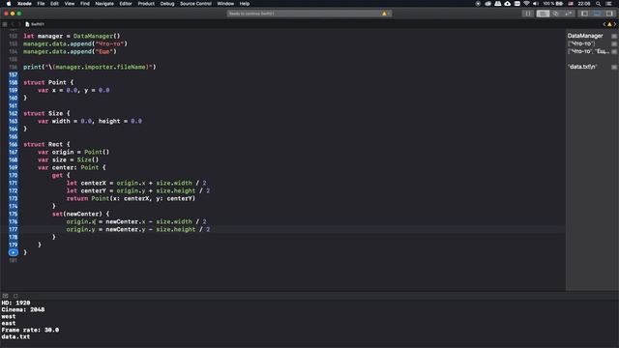Open the Product menu
The height and width of the screenshot is (348, 619).
tap(146, 4)
